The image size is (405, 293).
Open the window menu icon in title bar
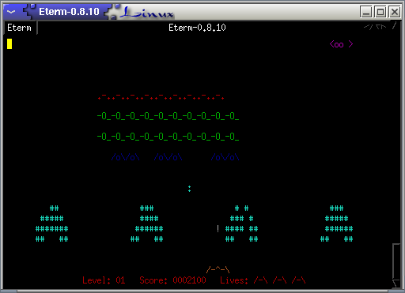[11, 12]
